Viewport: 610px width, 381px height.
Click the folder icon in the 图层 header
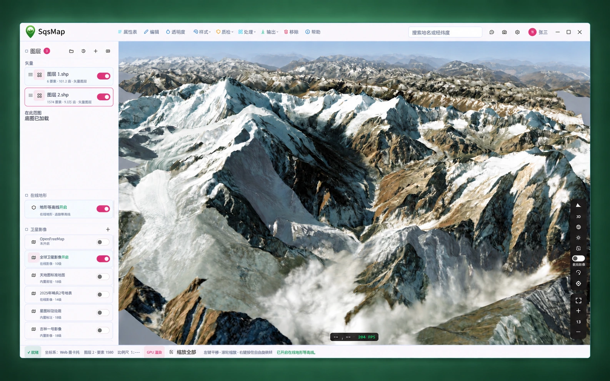(71, 51)
